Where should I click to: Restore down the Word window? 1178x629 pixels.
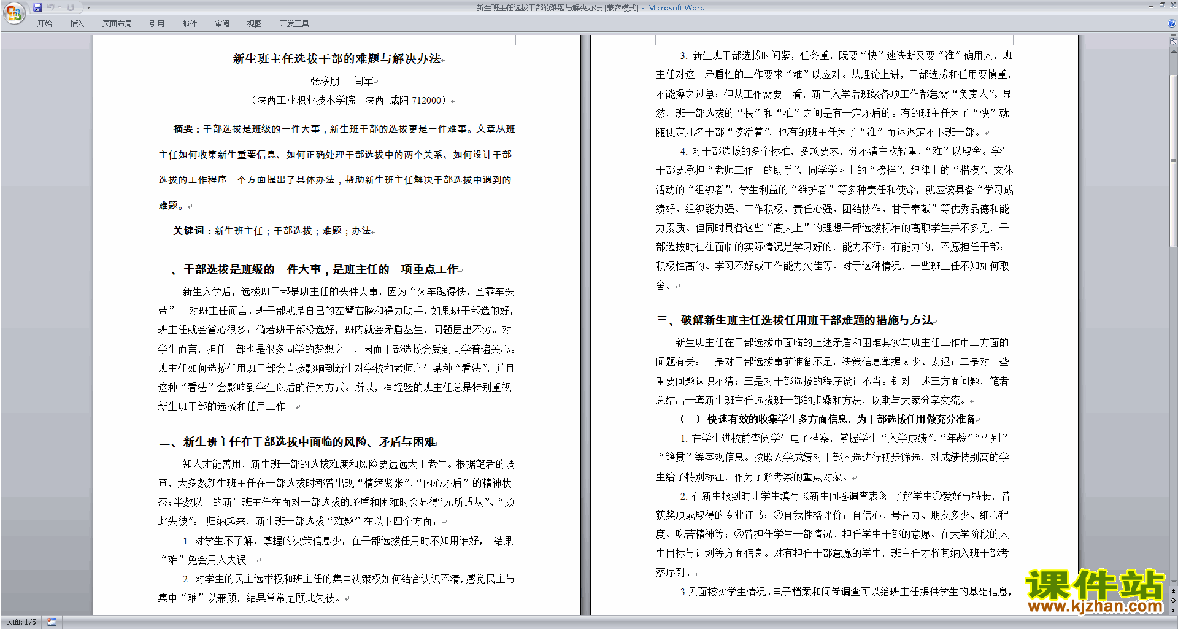(x=1162, y=5)
